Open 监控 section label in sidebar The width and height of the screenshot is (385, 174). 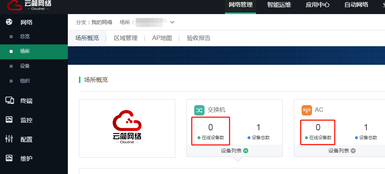[x=27, y=120]
